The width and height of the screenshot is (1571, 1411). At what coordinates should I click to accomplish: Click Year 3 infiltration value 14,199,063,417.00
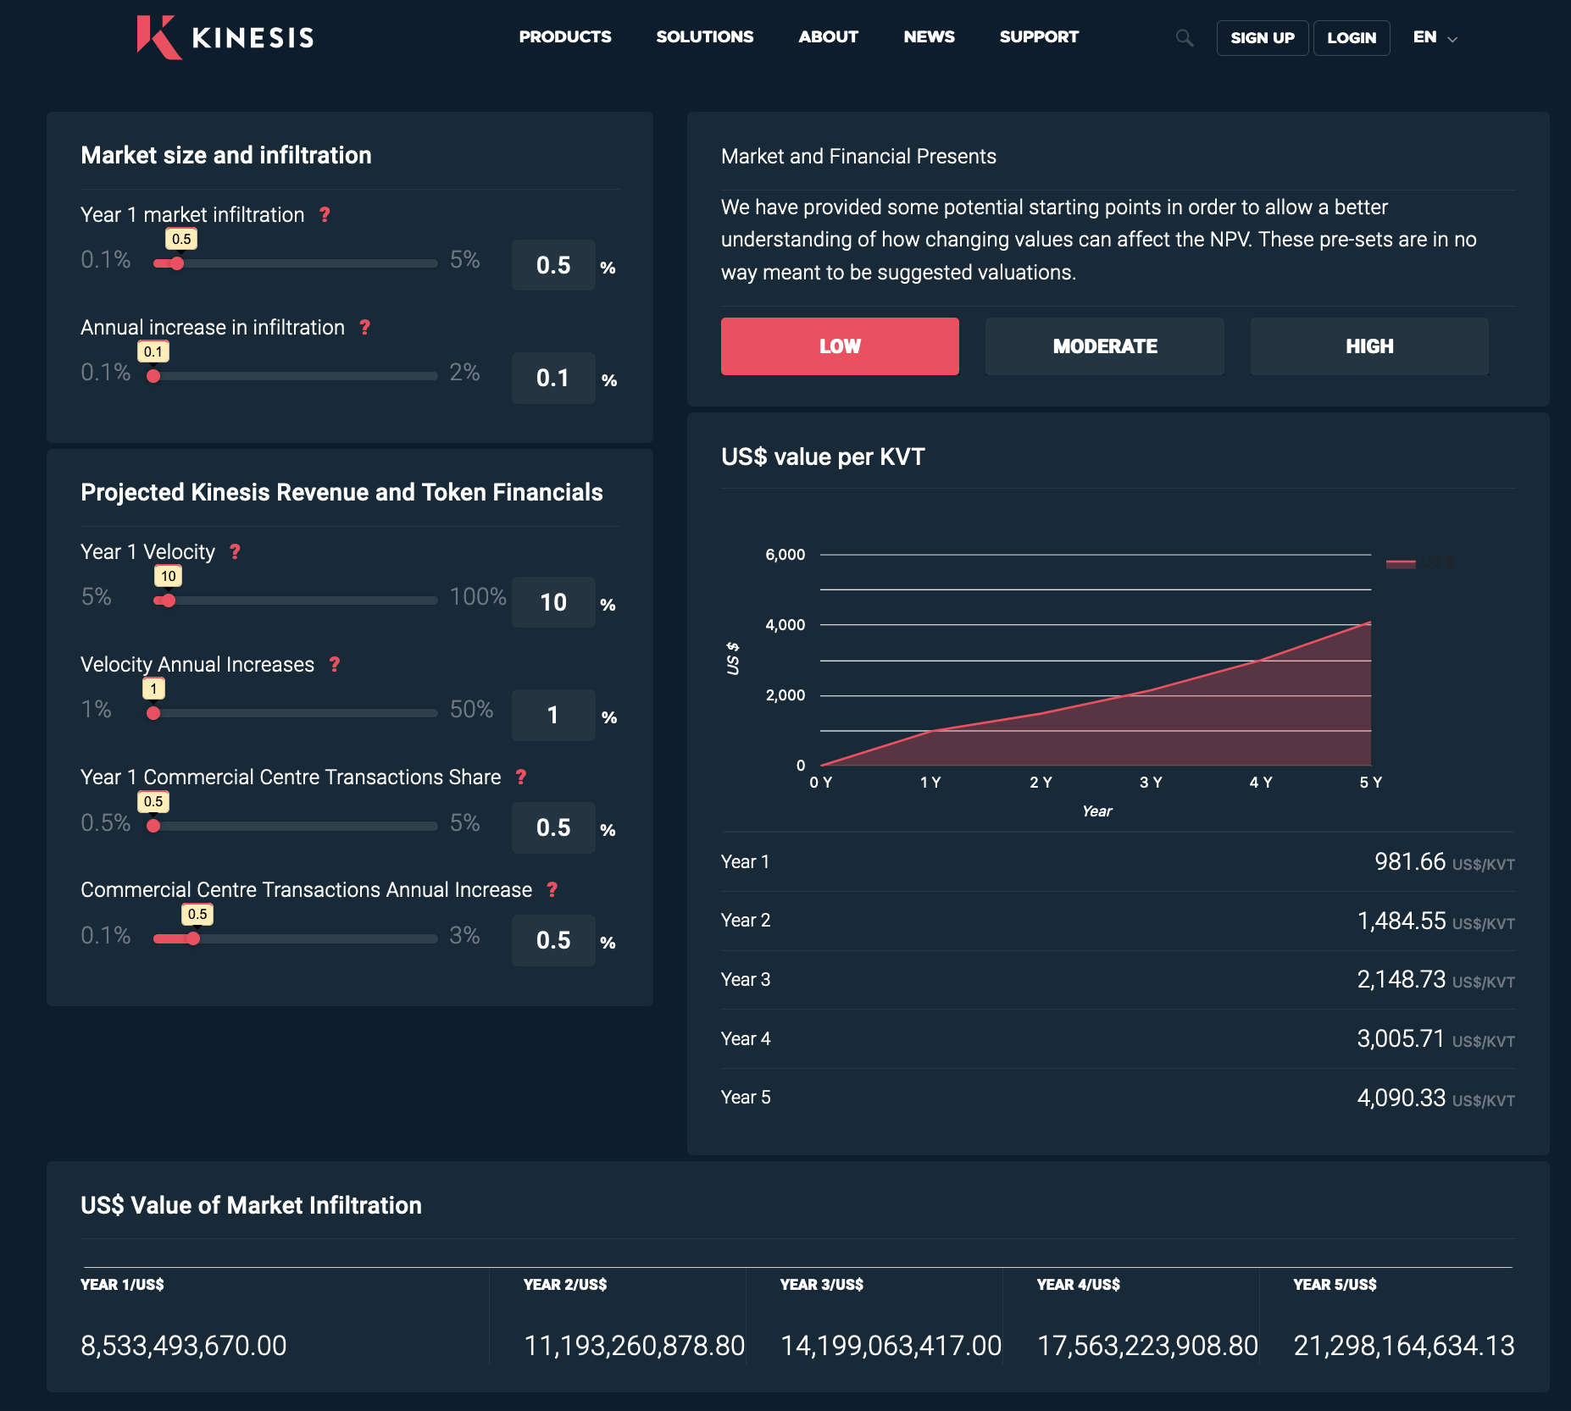(x=891, y=1345)
